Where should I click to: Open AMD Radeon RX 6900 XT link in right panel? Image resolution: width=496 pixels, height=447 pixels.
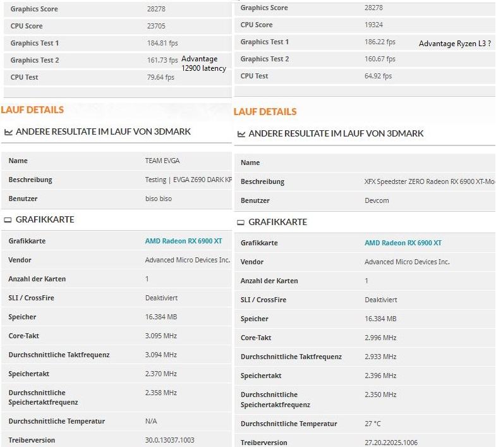point(403,243)
